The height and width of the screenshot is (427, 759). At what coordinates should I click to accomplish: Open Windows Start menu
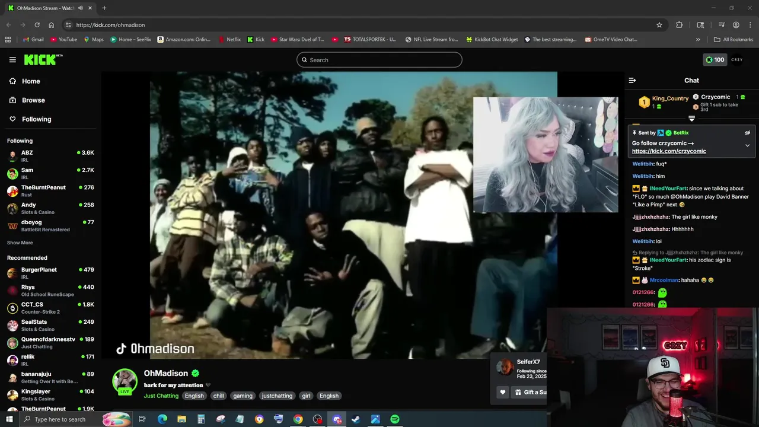pos(9,419)
